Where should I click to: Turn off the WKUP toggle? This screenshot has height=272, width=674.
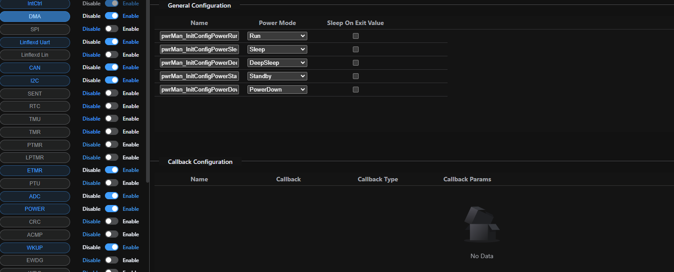coord(112,247)
